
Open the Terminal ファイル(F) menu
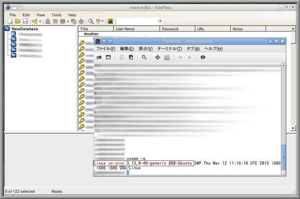(106, 49)
